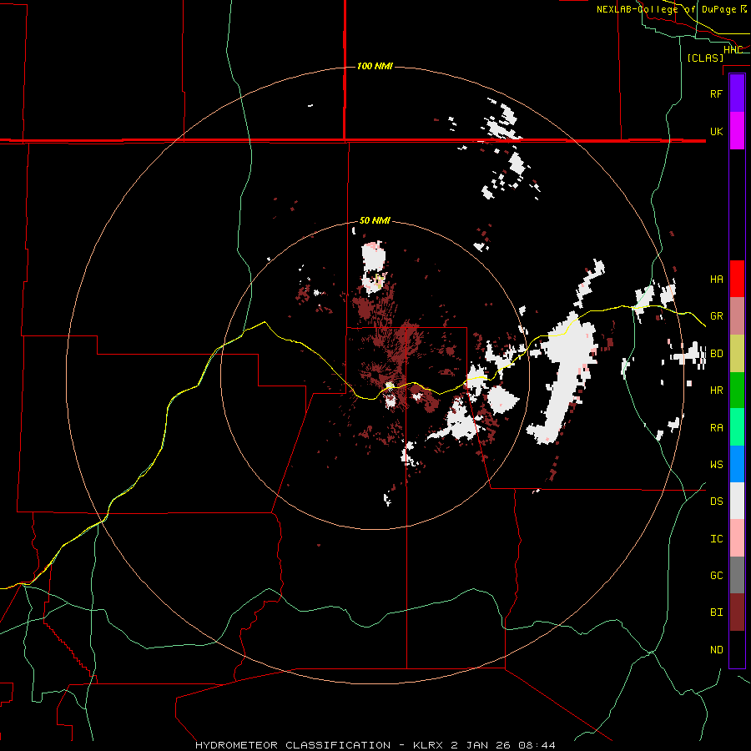Image resolution: width=751 pixels, height=751 pixels.
Task: Click the GR legend label
Action: [x=716, y=316]
